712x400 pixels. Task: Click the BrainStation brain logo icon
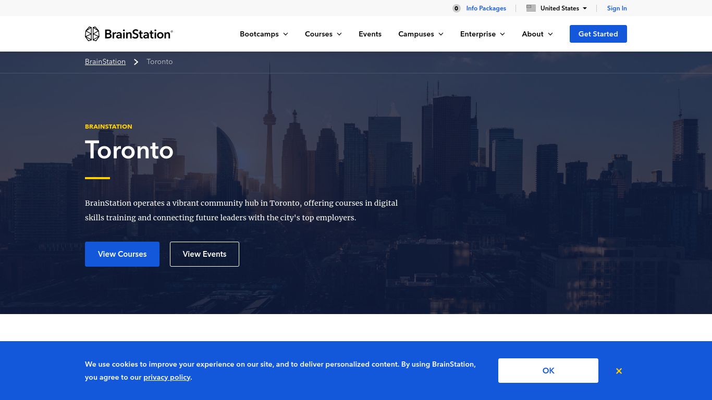click(x=92, y=34)
